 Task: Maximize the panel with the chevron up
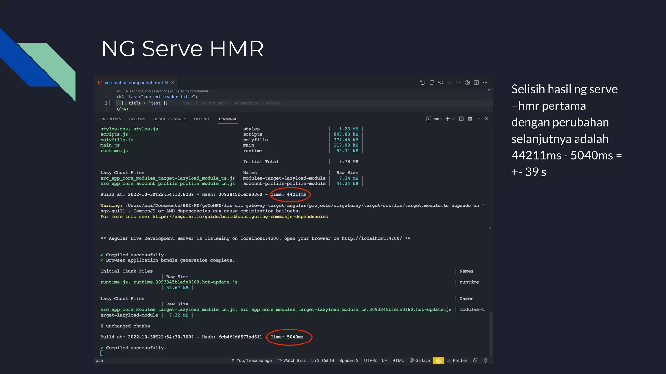(x=479, y=119)
